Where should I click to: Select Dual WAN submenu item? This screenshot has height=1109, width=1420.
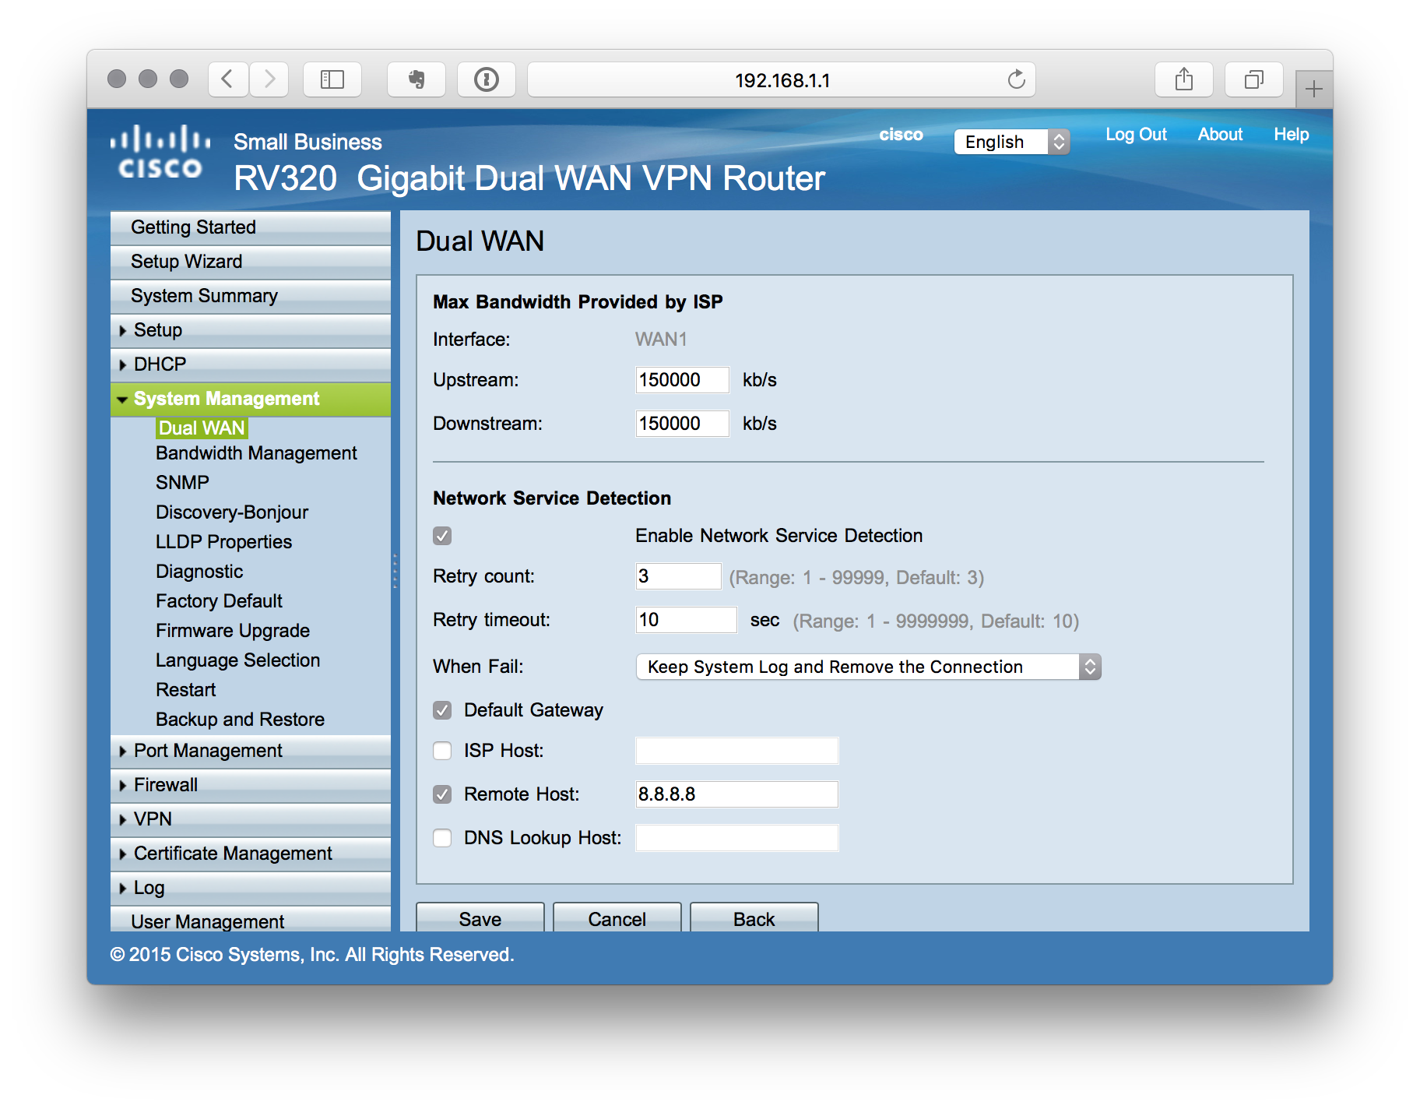202,428
